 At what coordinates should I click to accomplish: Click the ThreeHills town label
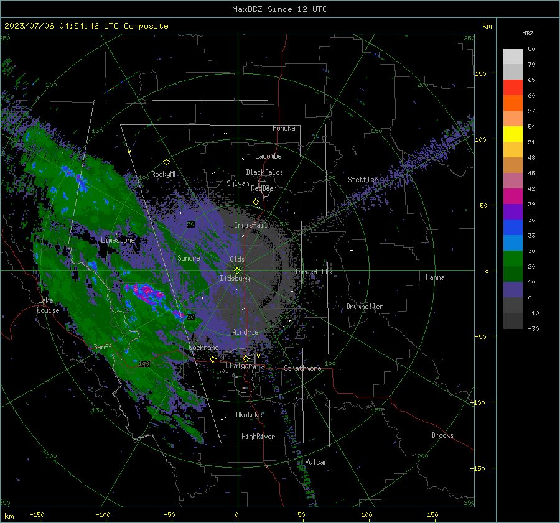(313, 272)
